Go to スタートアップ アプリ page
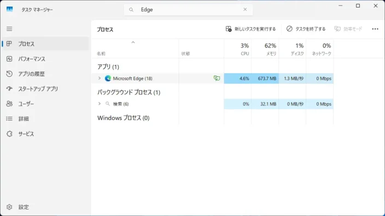 (x=45, y=89)
